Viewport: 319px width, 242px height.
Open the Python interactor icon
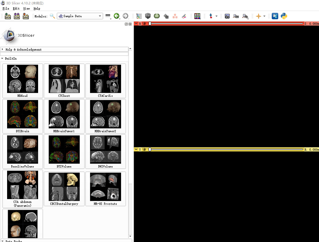coord(284,16)
